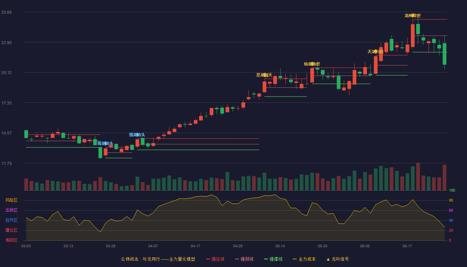467x267 pixels.
Task: Click the 40 indicator scale value
Action: pos(451,220)
